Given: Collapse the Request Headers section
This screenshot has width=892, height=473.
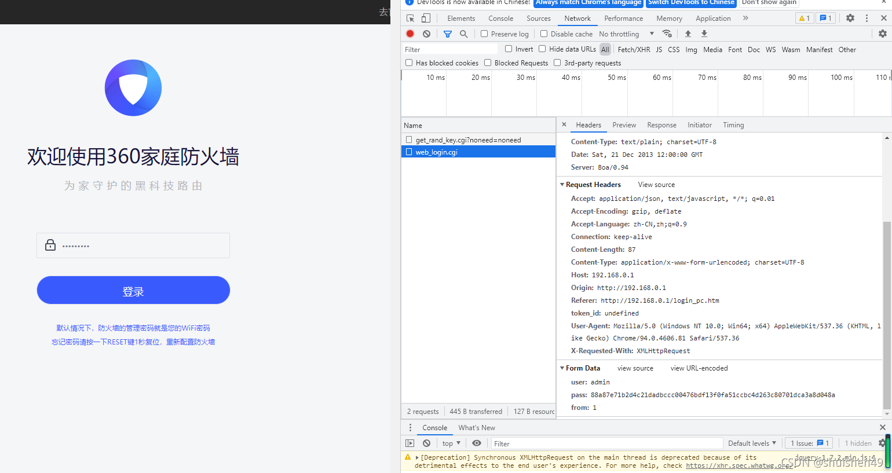Looking at the screenshot, I should (562, 185).
